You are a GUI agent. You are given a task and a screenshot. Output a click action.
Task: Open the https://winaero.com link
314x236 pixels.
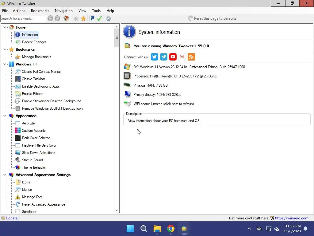292,218
